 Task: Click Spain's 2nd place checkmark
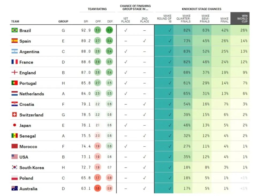point(144,41)
